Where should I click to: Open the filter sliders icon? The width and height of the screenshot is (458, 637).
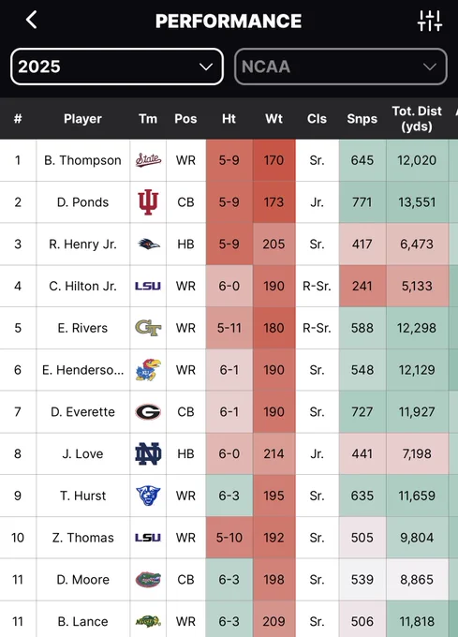430,21
